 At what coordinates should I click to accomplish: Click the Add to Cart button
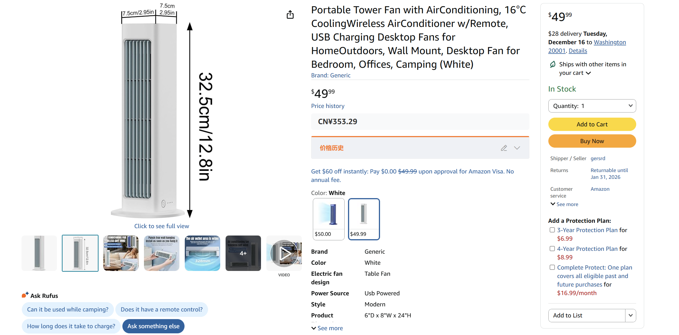point(592,124)
